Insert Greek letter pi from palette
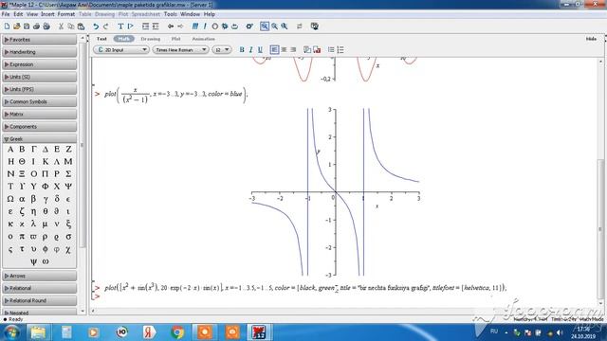 [22, 237]
